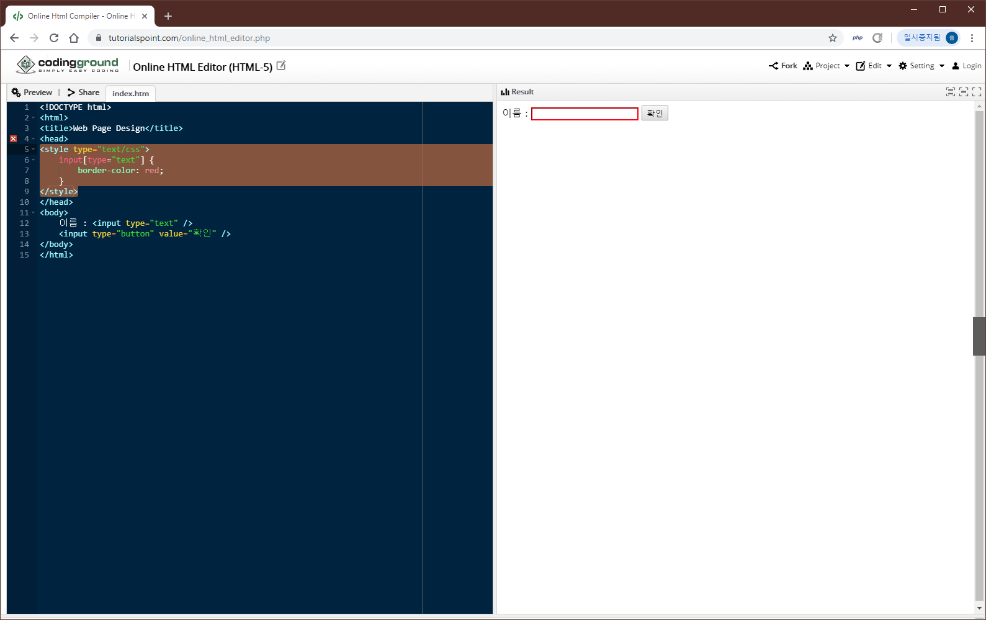The image size is (986, 620).
Task: Click the browser back arrow
Action: click(x=14, y=38)
